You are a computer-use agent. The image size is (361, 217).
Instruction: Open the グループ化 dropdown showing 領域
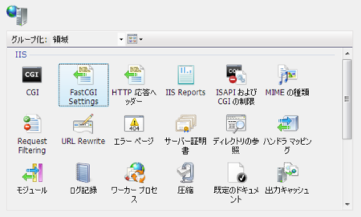pos(88,40)
